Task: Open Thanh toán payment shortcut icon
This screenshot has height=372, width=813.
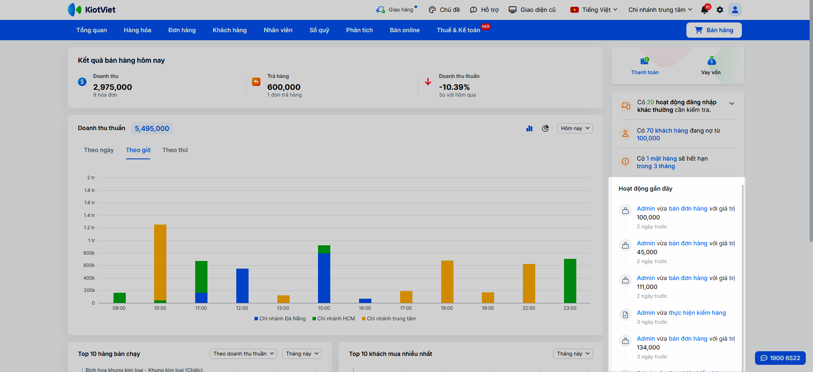Action: click(644, 61)
